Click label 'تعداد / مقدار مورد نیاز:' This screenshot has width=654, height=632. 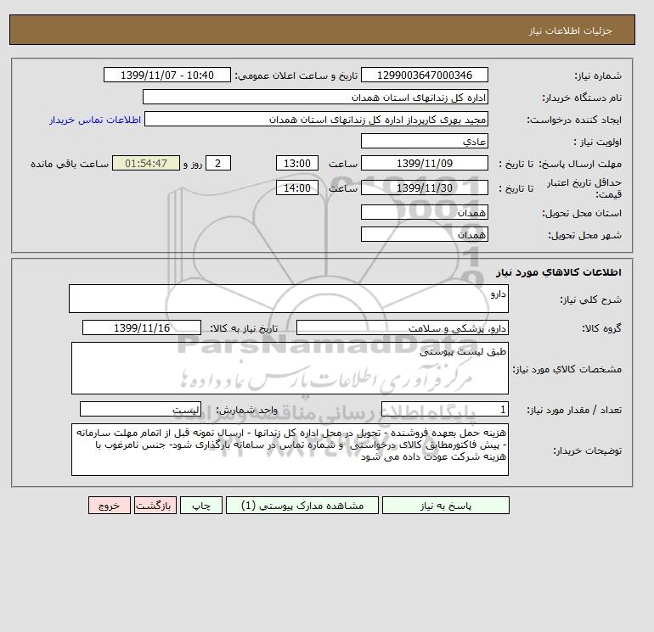(x=574, y=410)
